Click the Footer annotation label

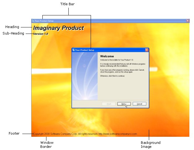pos(14,133)
